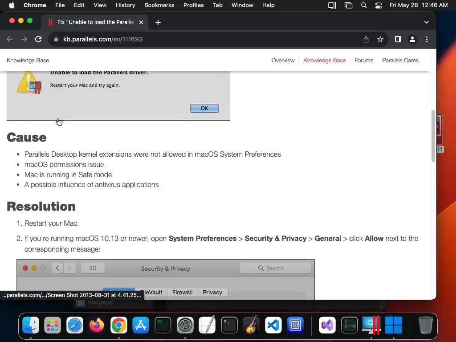Open the purple Visual Studio icon in Dock

327,325
